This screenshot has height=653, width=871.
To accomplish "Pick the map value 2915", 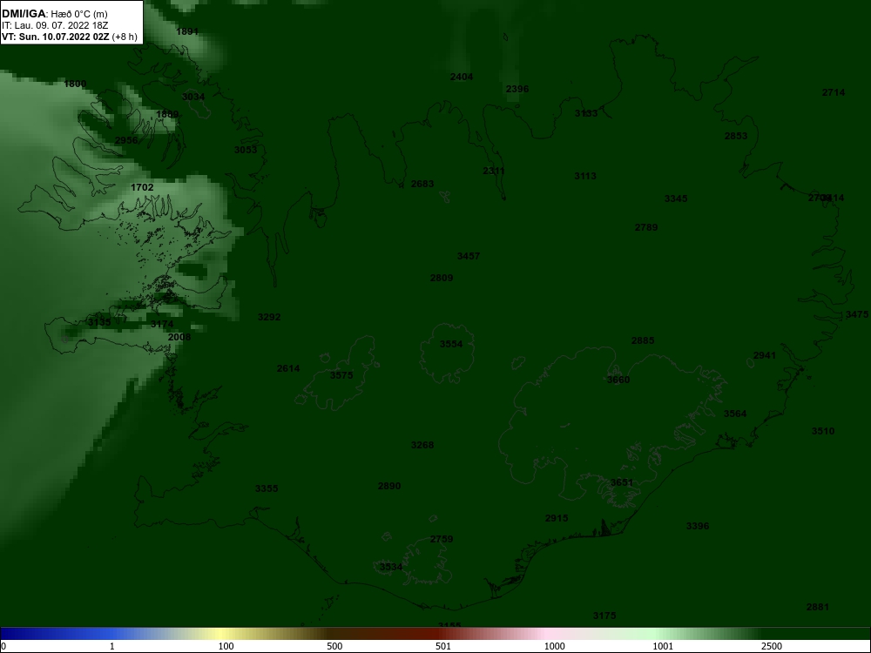I will [557, 518].
